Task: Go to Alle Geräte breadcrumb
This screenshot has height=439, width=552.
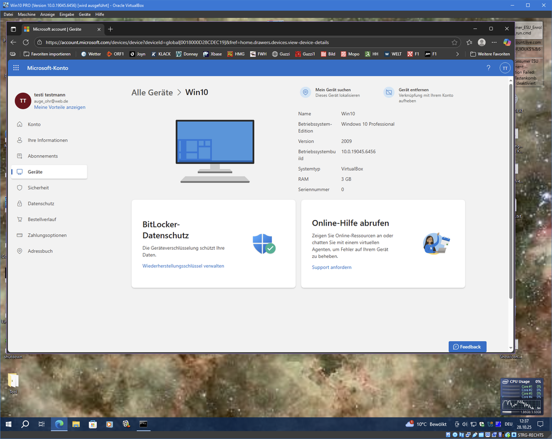Action: pyautogui.click(x=152, y=93)
